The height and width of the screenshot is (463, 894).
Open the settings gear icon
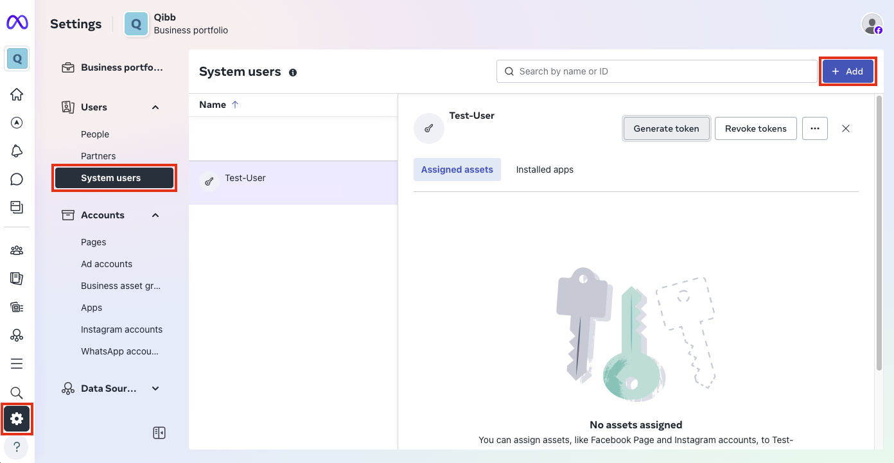pyautogui.click(x=17, y=419)
